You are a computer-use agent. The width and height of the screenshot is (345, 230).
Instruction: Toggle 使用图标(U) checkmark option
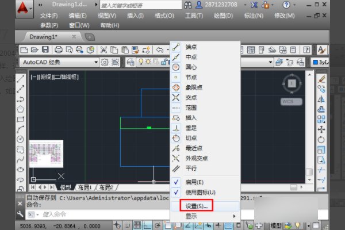tap(176, 193)
